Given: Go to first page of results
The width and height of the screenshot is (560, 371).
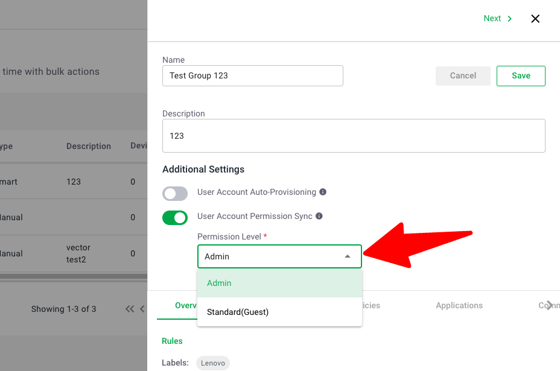Looking at the screenshot, I should pyautogui.click(x=129, y=309).
